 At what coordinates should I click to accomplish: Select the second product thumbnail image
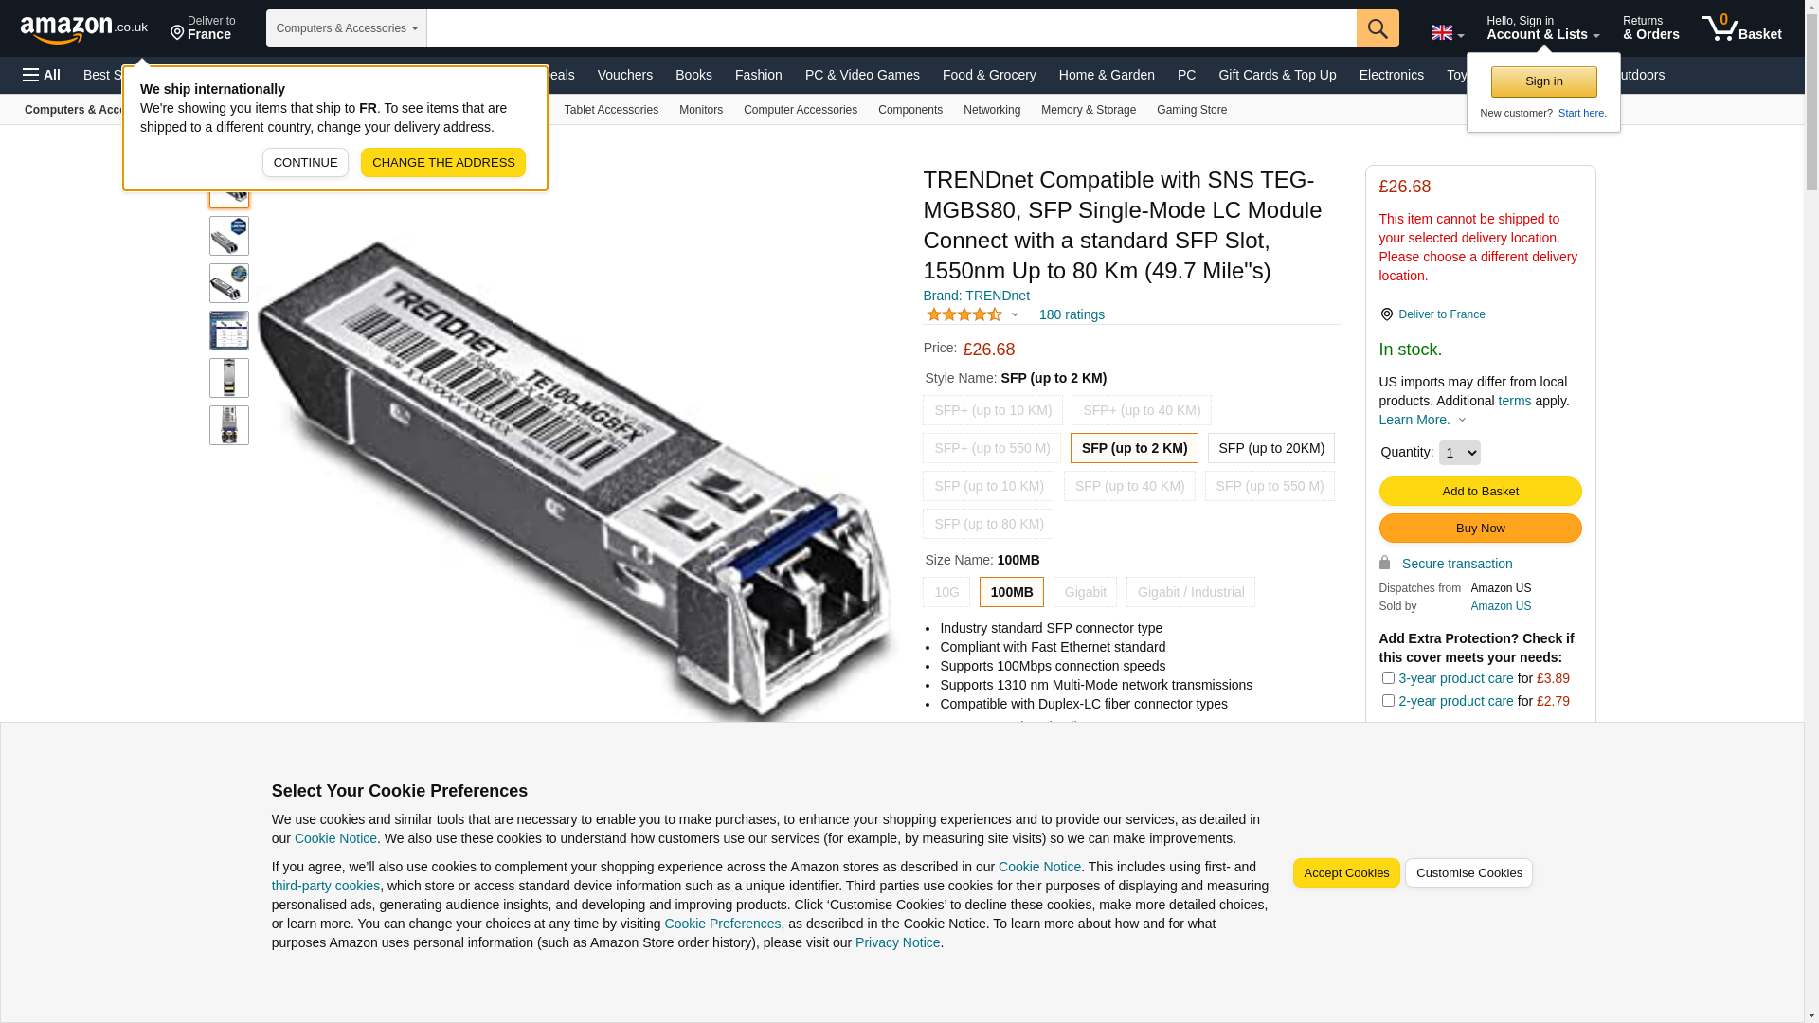click(x=229, y=236)
